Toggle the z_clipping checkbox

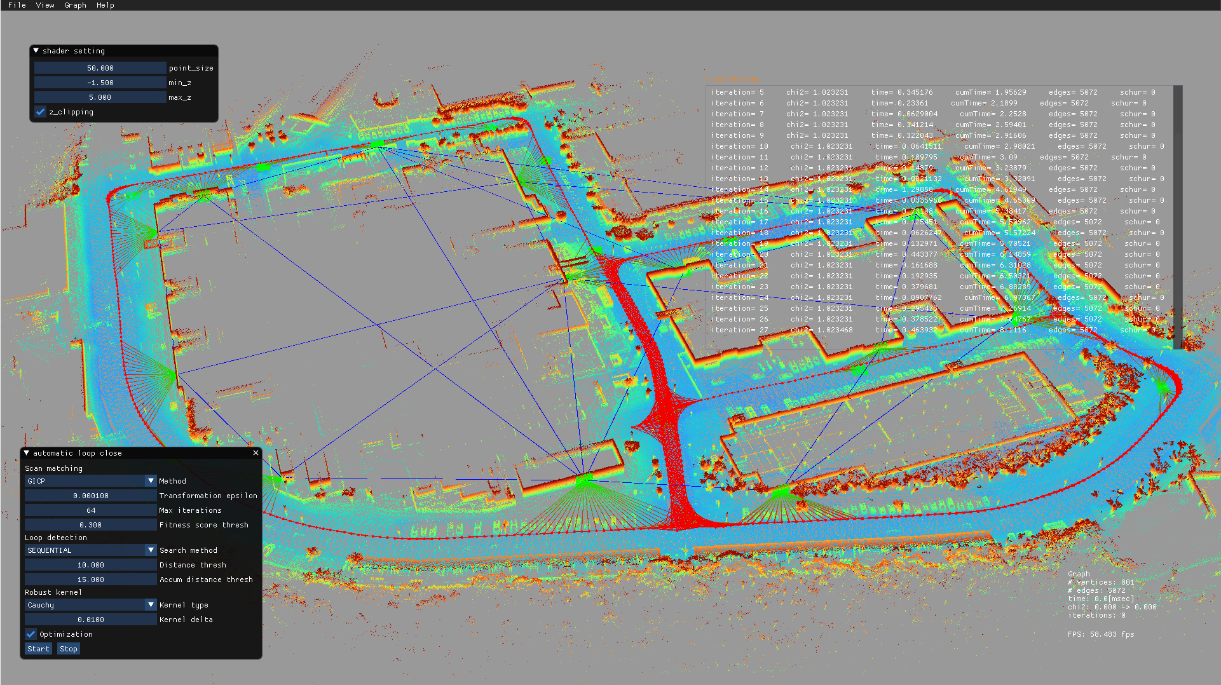tap(41, 112)
